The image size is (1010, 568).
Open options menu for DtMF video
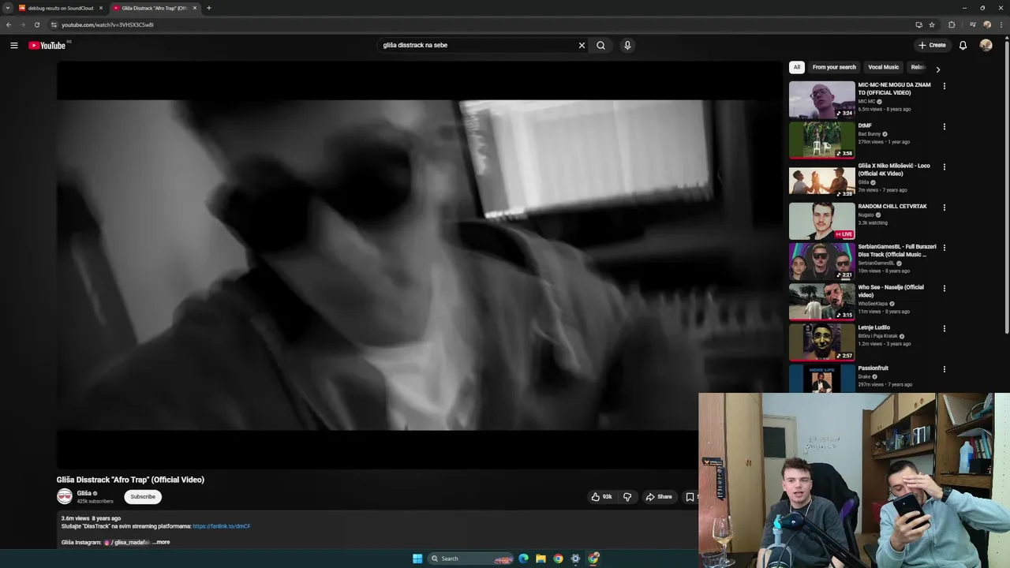(x=944, y=126)
